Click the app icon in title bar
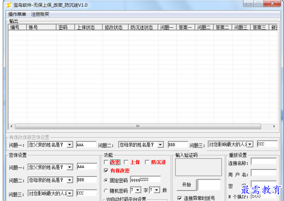Image resolution: width=284 pixels, height=201 pixels. point(8,5)
